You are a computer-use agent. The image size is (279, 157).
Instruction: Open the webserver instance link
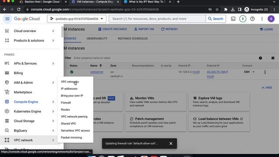(x=97, y=72)
